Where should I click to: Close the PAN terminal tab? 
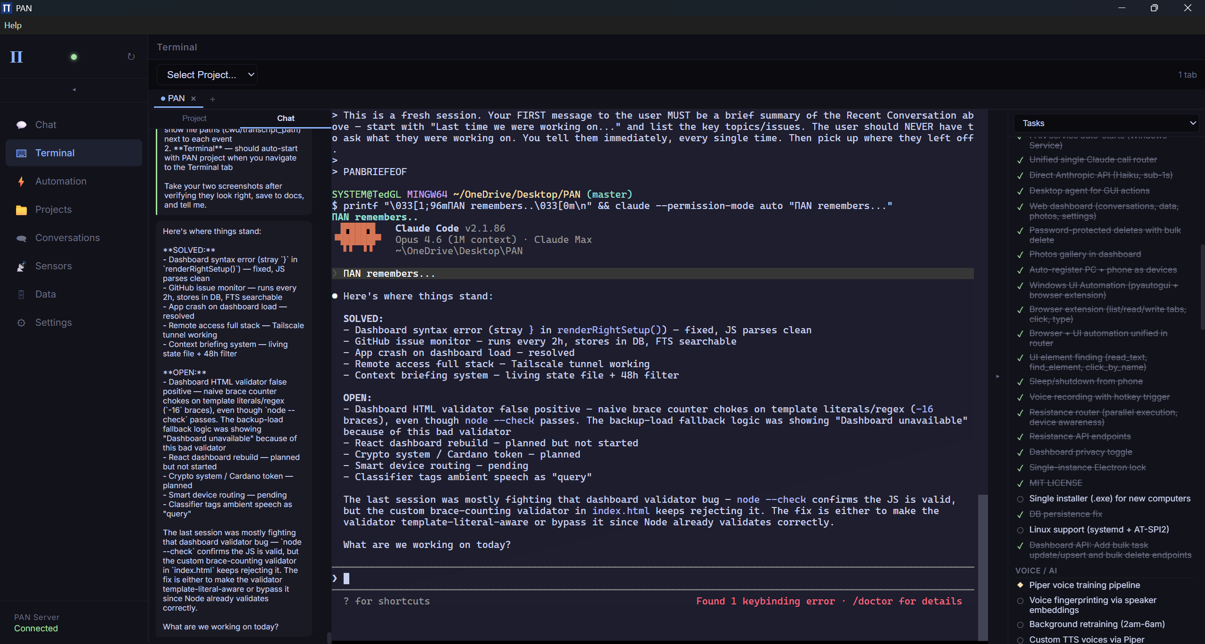point(193,98)
